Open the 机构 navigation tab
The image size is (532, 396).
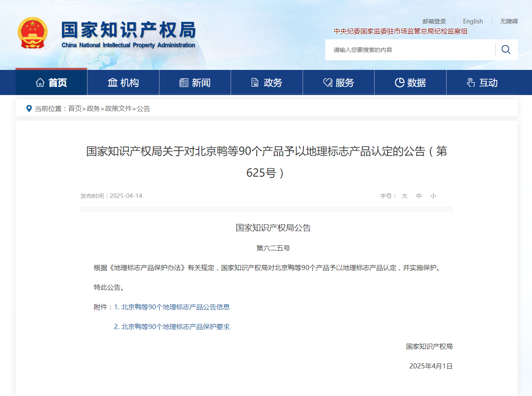pos(123,82)
